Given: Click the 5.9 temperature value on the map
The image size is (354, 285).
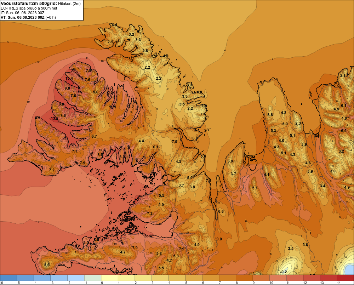Looking at the screenshot, I should tap(161, 205).
